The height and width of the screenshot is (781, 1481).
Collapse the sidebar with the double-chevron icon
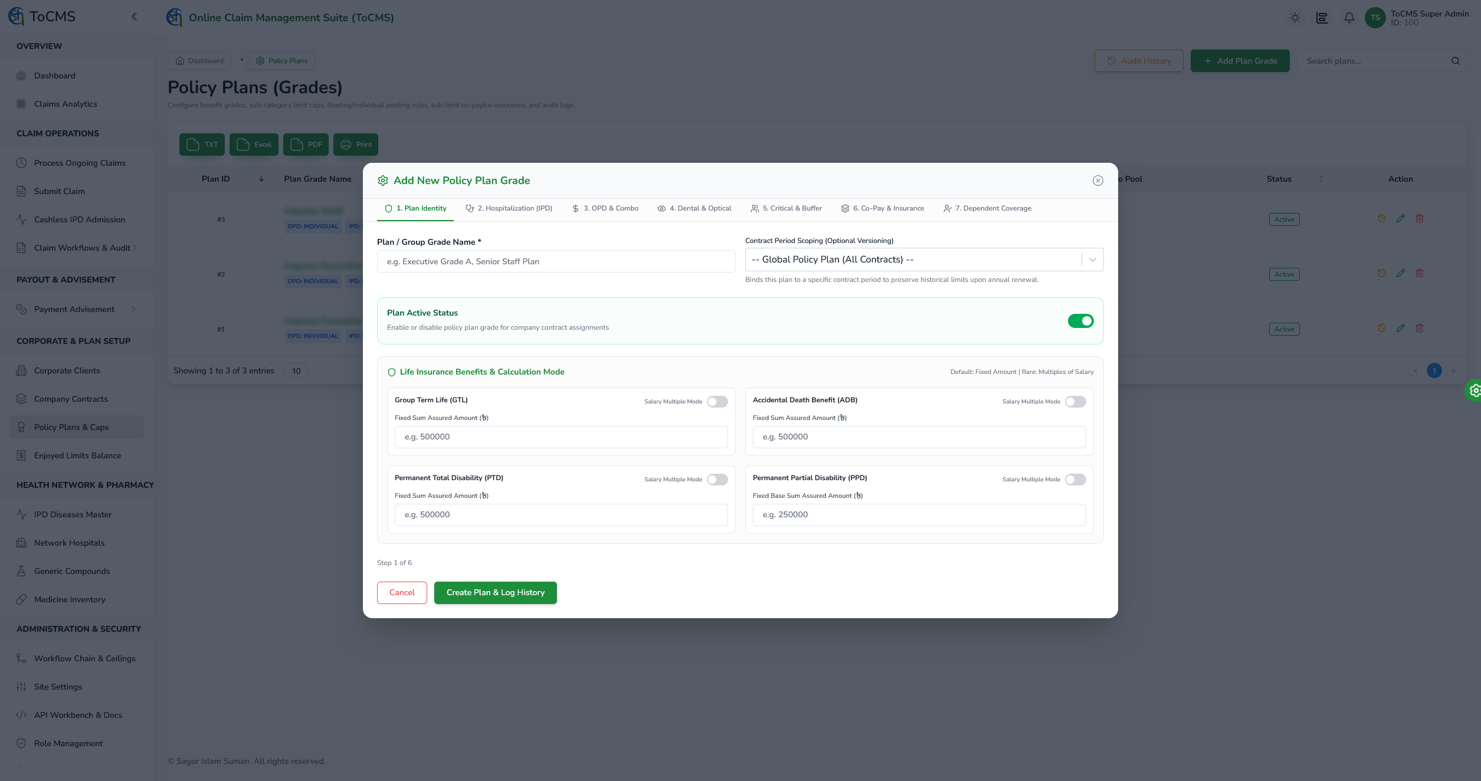point(134,17)
